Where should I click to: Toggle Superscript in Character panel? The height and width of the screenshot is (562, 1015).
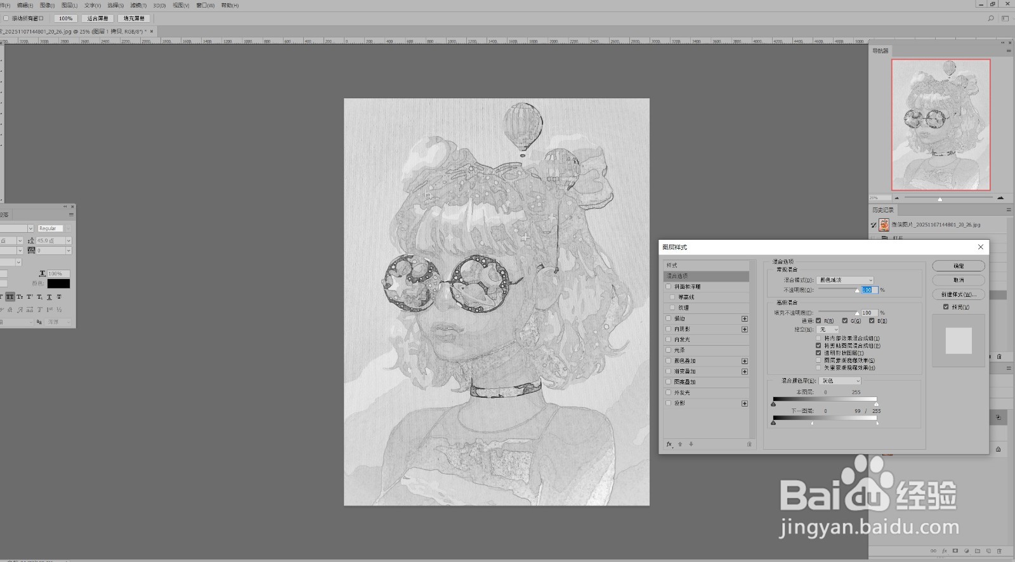coord(29,297)
